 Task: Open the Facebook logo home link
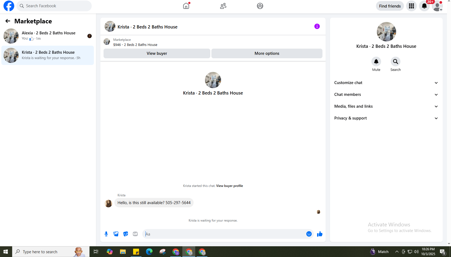click(x=9, y=6)
